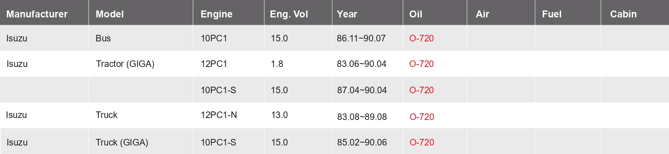Click the Manufacturer column header
669x154 pixels.
click(x=37, y=14)
